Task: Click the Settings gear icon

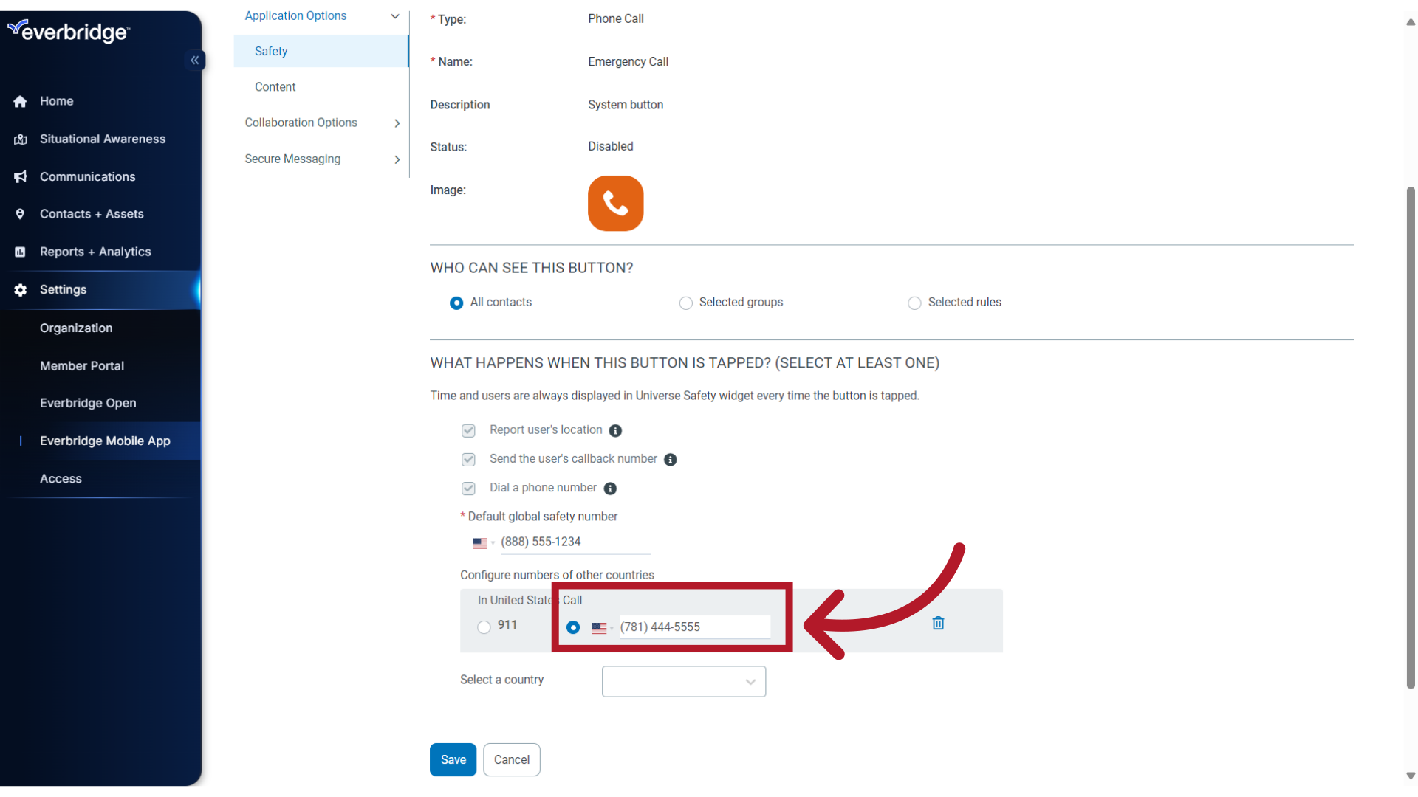Action: point(20,289)
